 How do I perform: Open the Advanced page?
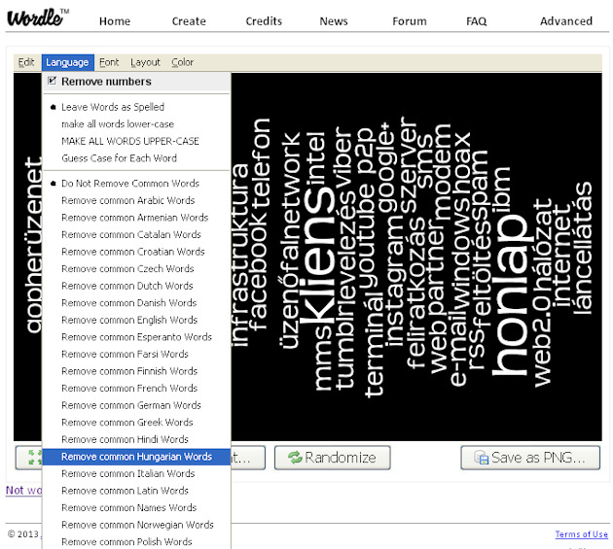[566, 21]
